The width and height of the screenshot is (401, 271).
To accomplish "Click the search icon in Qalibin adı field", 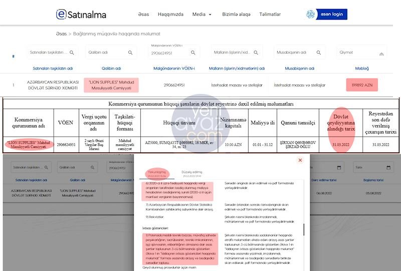I will pyautogui.click(x=130, y=53).
